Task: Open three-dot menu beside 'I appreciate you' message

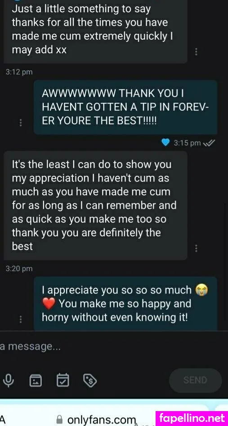Action: [x=21, y=319]
